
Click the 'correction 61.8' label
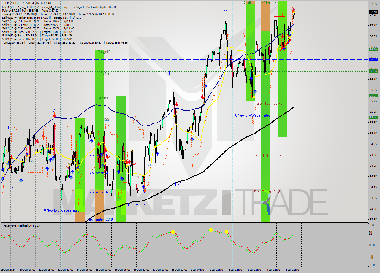point(101,173)
